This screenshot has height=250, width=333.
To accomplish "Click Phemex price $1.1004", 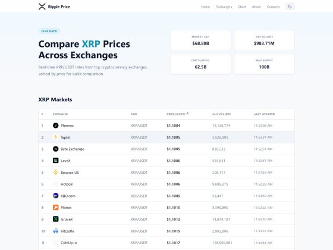I will click(x=173, y=126).
